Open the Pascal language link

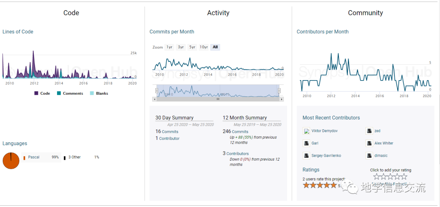tap(34, 157)
